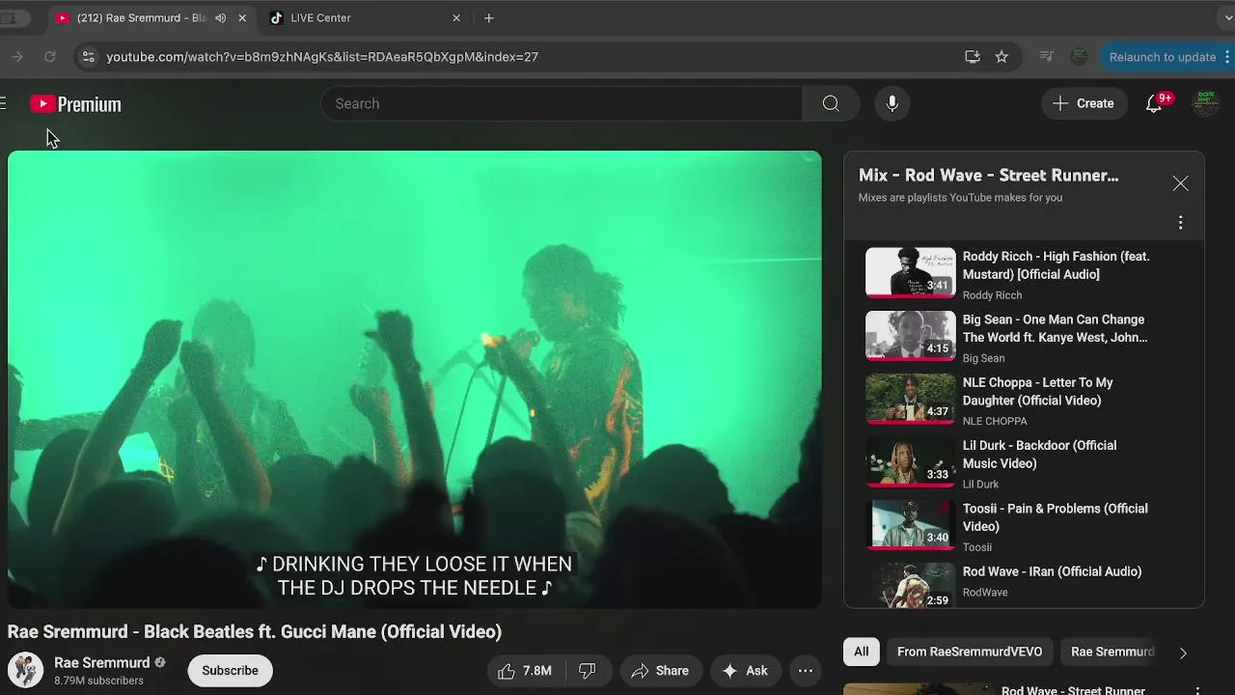1235x695 pixels.
Task: Open 'NLE Choppa - Letter To My Daughter' title
Action: (1038, 391)
